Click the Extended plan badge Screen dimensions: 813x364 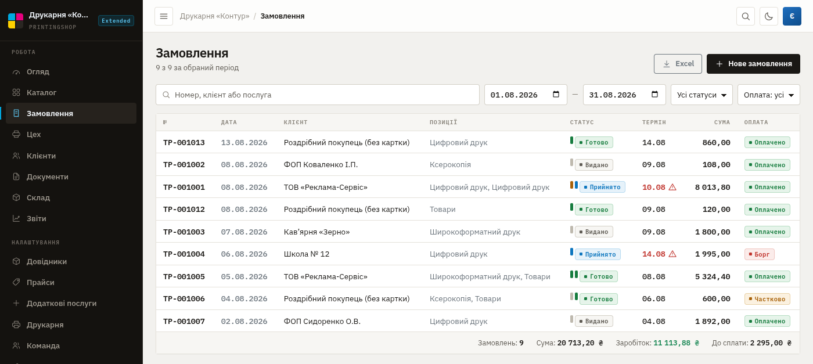coord(116,21)
